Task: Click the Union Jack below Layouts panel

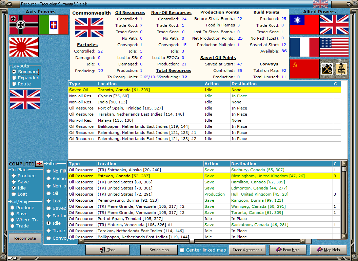Action: tap(25, 99)
